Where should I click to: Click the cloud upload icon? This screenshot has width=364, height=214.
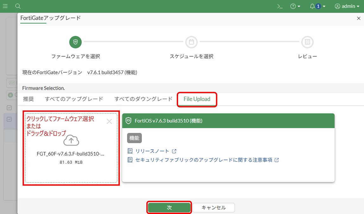click(x=71, y=141)
